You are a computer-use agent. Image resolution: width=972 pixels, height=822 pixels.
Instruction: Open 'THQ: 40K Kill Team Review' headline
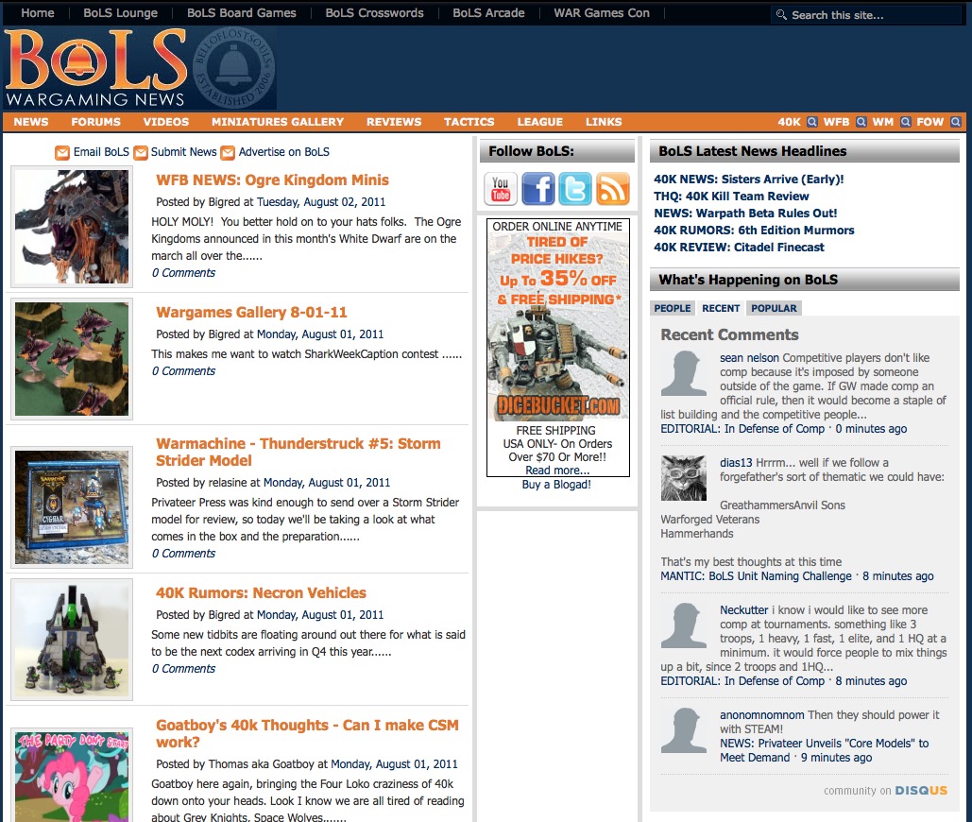731,196
